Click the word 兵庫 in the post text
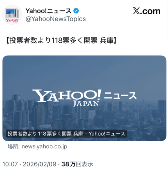 click(106, 41)
